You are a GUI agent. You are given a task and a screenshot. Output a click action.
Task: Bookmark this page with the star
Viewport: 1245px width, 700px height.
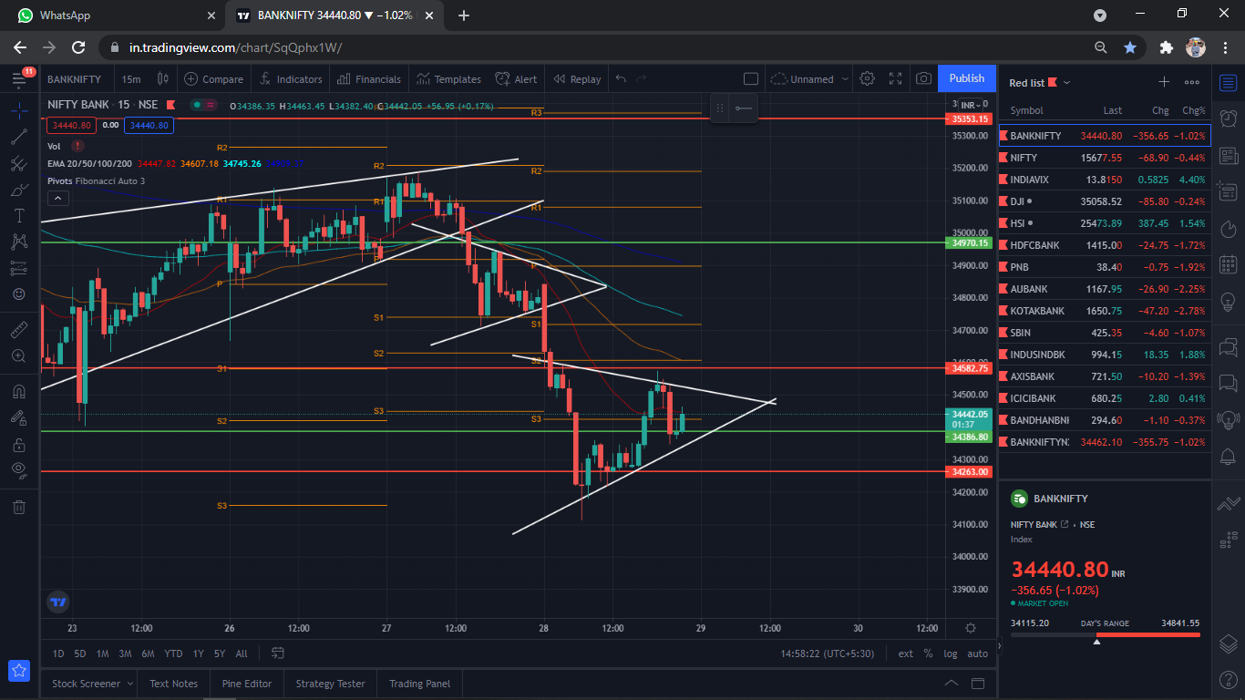coord(1130,47)
